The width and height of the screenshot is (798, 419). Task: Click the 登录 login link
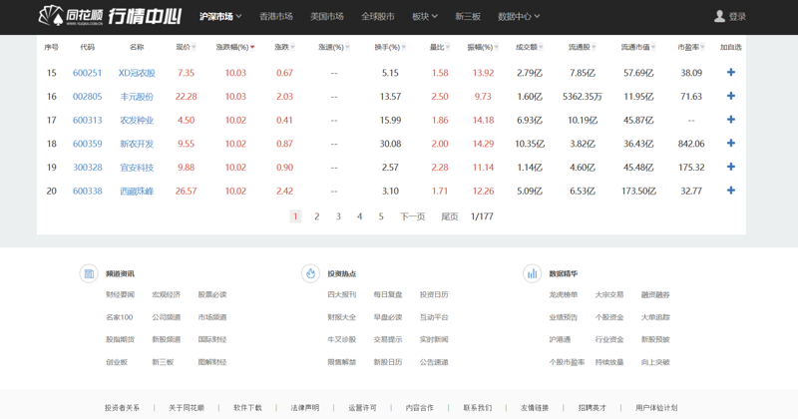pos(737,17)
